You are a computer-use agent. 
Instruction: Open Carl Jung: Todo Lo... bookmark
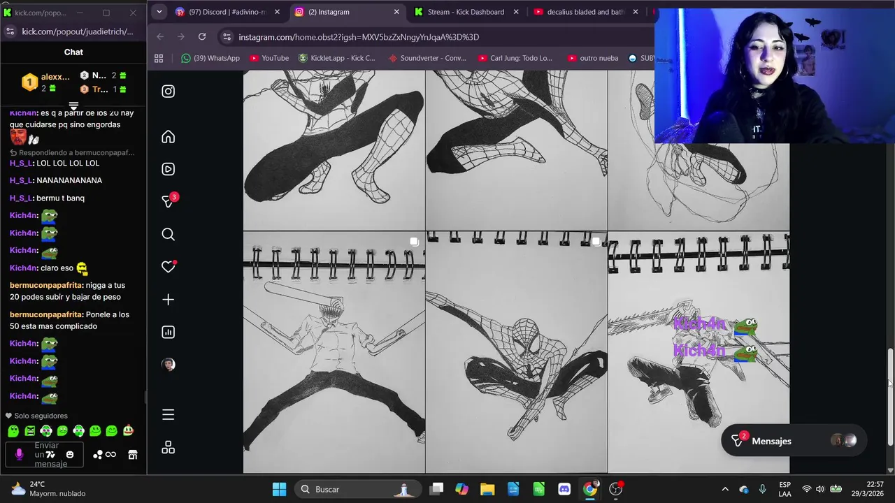515,58
